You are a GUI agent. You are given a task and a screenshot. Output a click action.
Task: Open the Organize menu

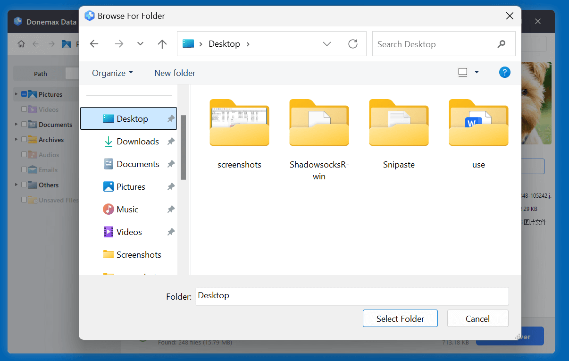[112, 73]
